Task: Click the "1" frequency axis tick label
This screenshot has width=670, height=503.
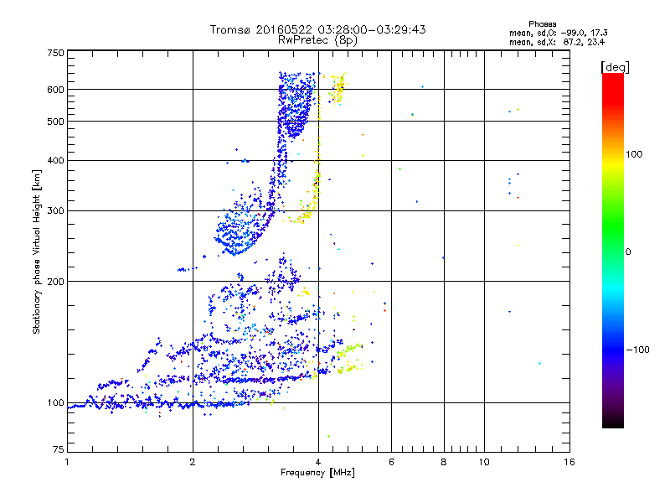Action: click(67, 462)
